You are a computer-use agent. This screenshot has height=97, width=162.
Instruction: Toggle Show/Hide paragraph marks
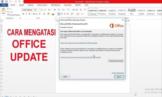pyautogui.click(x=85, y=10)
